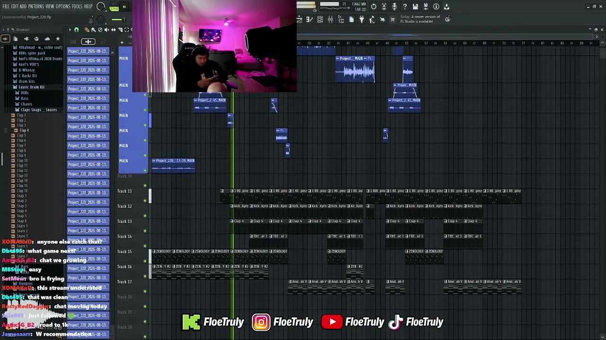Select the playlist Paint brush tool
The image size is (606, 340).
(x=93, y=30)
